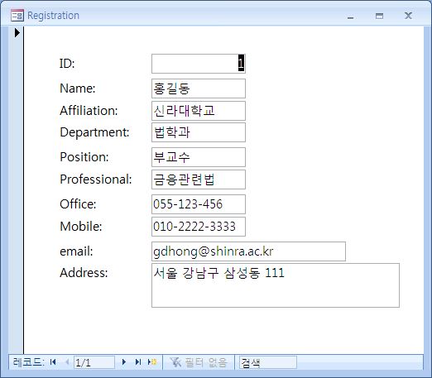Go to first record in navigation bar
Screen dimensions: 432x378
[x=53, y=361]
